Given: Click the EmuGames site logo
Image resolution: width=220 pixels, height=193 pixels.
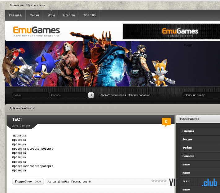Looking at the screenshot, I should (x=36, y=32).
